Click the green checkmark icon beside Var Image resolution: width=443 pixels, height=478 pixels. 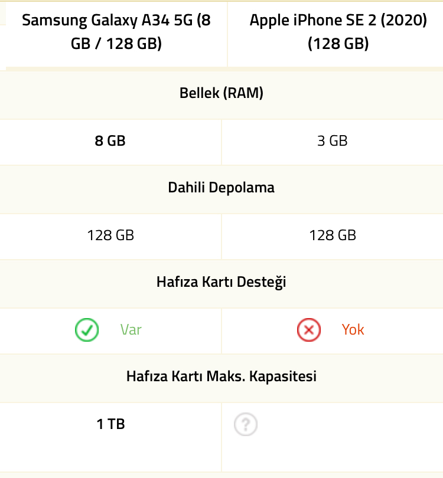pos(87,330)
